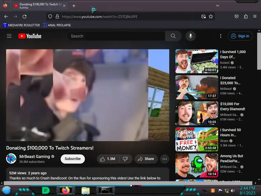Viewport: 261px width, 196px height.
Task: Open Among Us But PewDiePie video title
Action: (232, 158)
